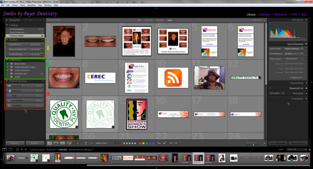313x169 pixels.
Task: Toggle the Library Filter lock icon
Action: pyautogui.click(x=265, y=20)
